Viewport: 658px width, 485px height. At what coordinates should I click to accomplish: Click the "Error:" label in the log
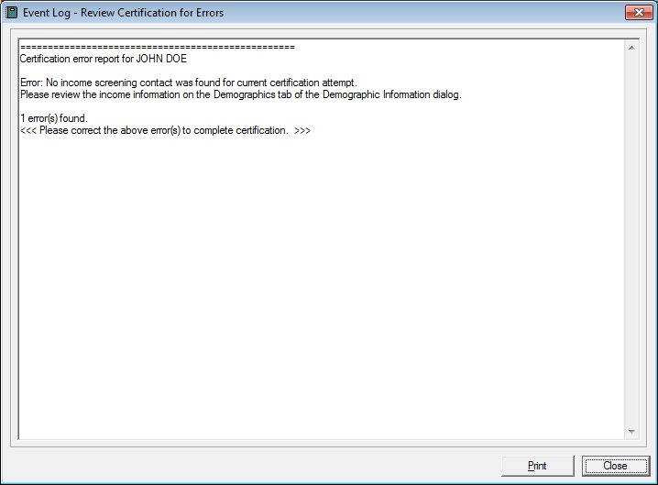tap(31, 83)
